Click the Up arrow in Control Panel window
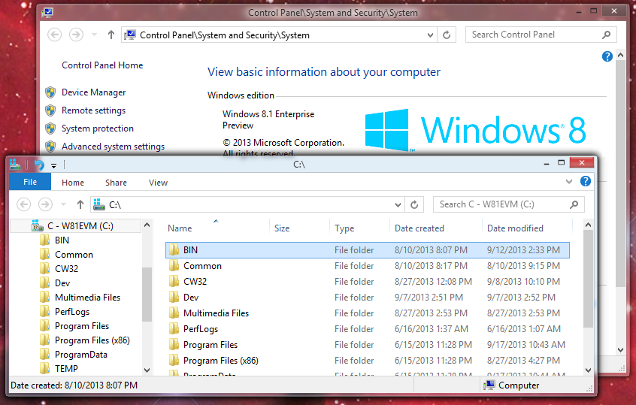The width and height of the screenshot is (636, 405). tap(111, 35)
